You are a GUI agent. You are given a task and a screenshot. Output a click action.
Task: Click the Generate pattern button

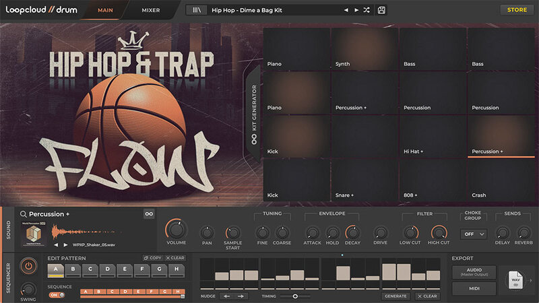396,296
